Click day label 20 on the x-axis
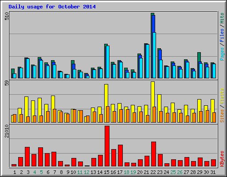 pyautogui.click(x=140, y=172)
